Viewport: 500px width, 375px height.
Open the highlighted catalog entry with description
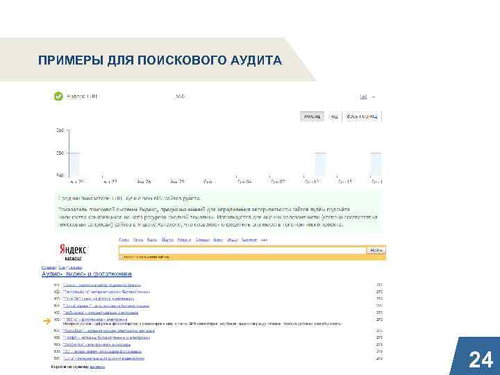[95, 319]
